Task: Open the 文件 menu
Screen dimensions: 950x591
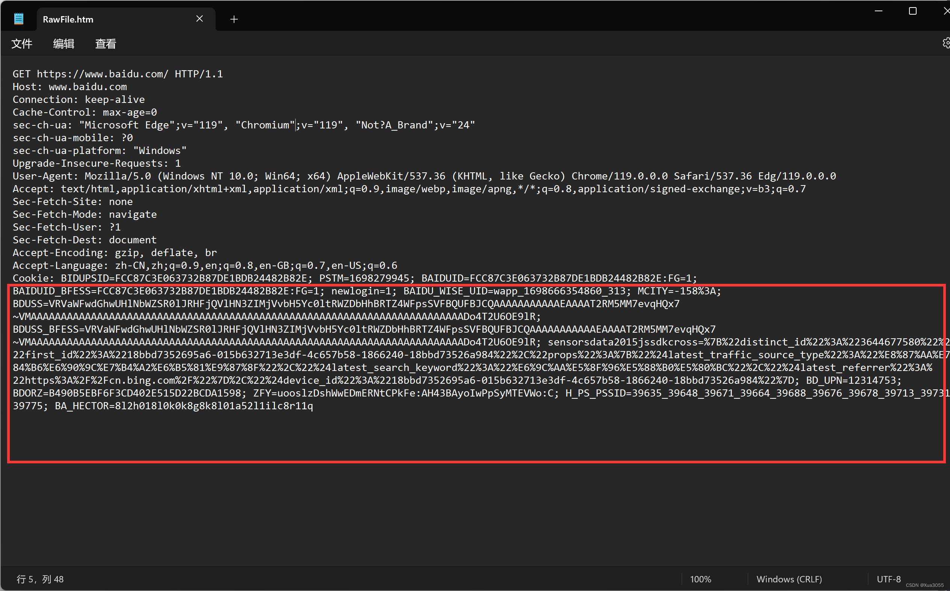Action: 22,44
